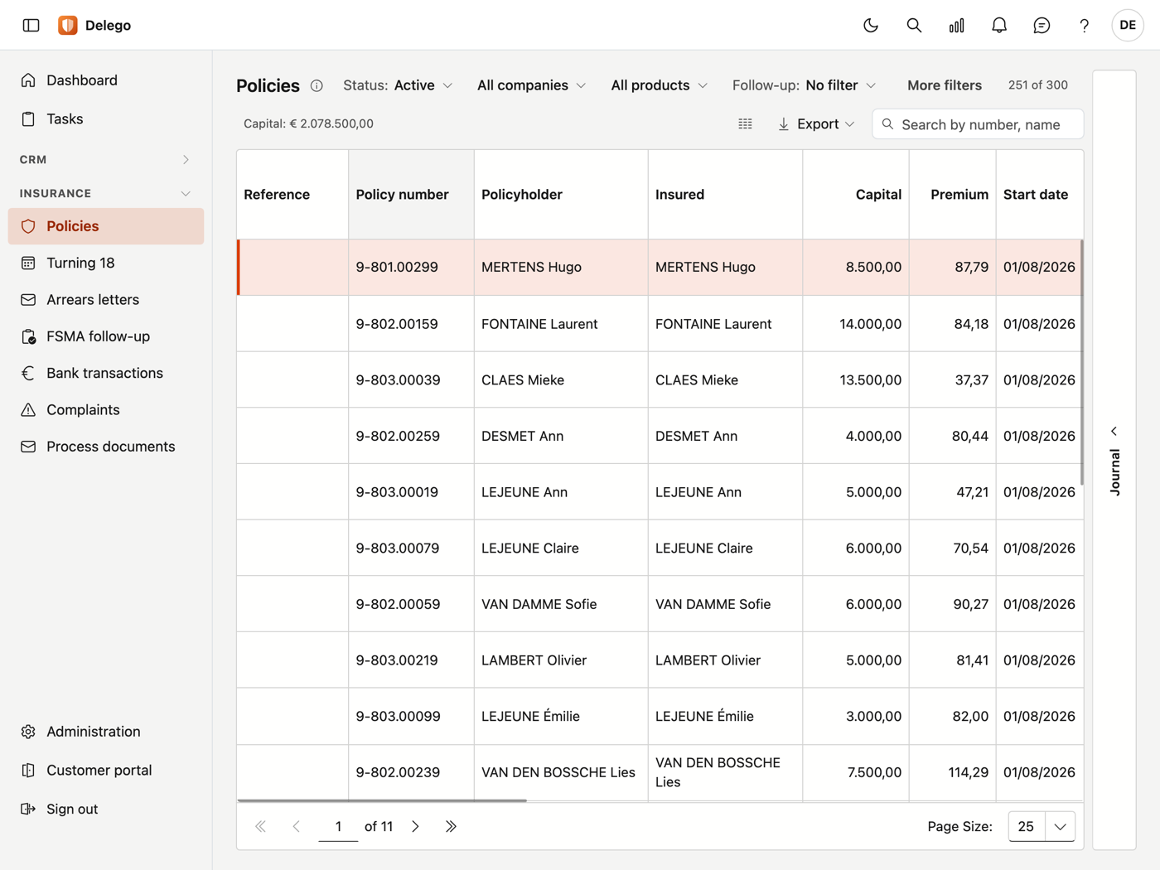This screenshot has width=1160, height=870.
Task: Jump to last page arrow
Action: click(x=451, y=826)
